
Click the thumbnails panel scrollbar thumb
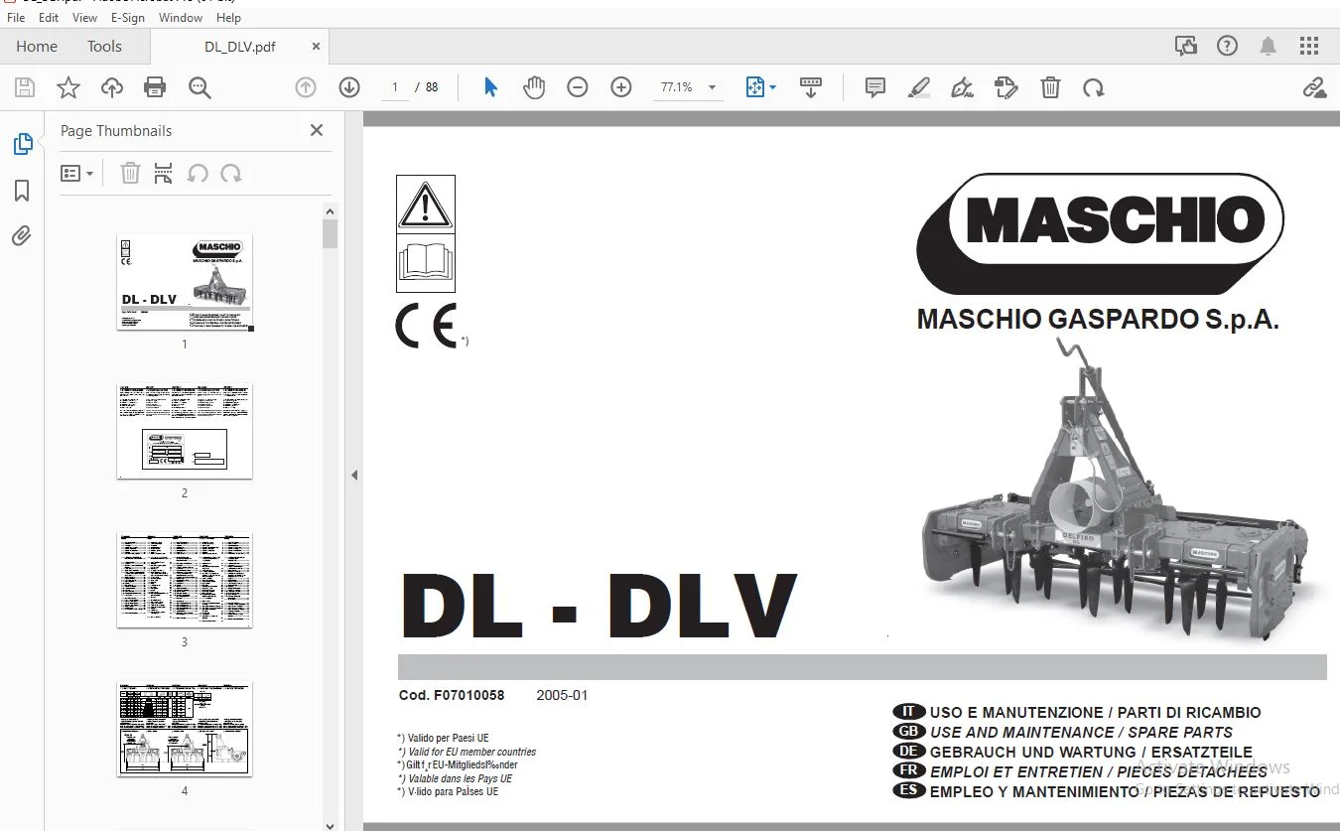click(331, 233)
